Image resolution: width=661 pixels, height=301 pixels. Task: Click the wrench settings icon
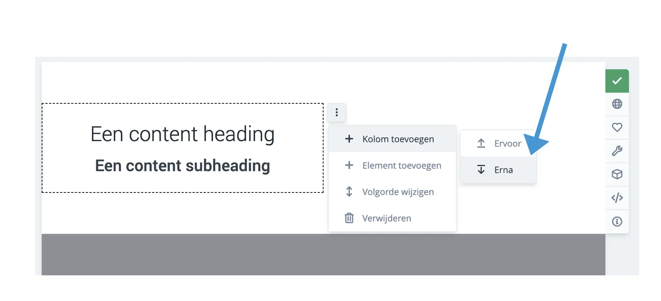point(617,151)
